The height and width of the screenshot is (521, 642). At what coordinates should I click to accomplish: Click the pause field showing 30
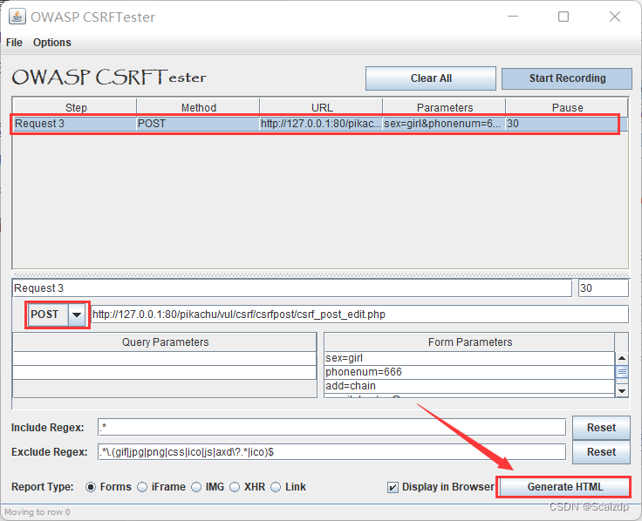tap(603, 288)
